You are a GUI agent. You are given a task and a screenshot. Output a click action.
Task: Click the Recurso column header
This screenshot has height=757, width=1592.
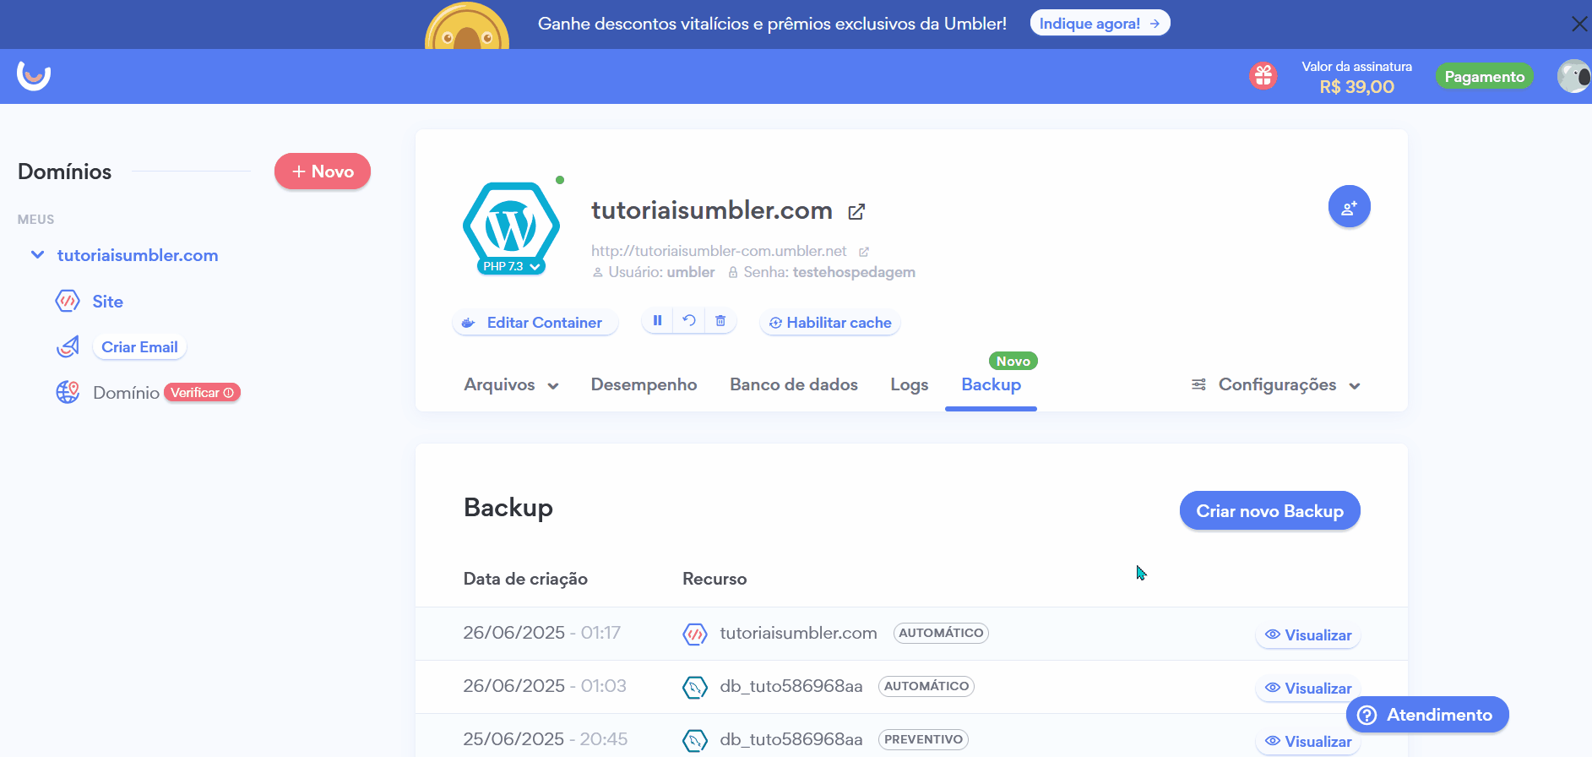(714, 579)
